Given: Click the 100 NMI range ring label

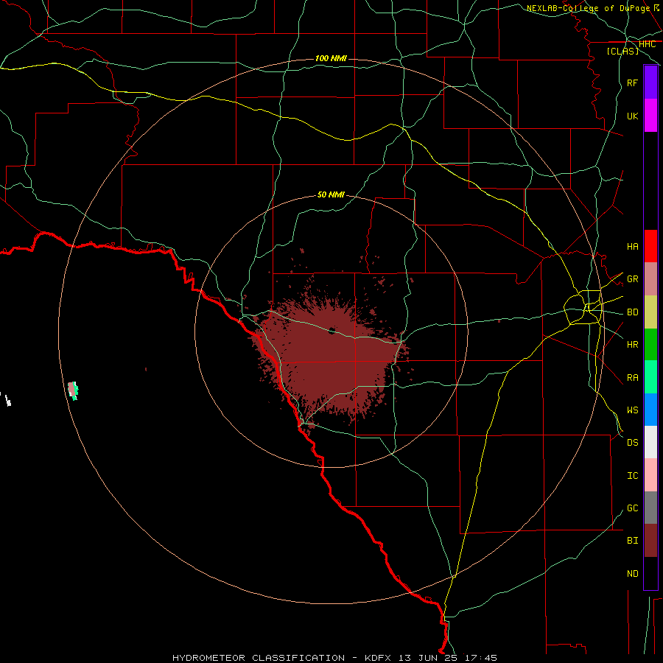Looking at the screenshot, I should pyautogui.click(x=331, y=58).
